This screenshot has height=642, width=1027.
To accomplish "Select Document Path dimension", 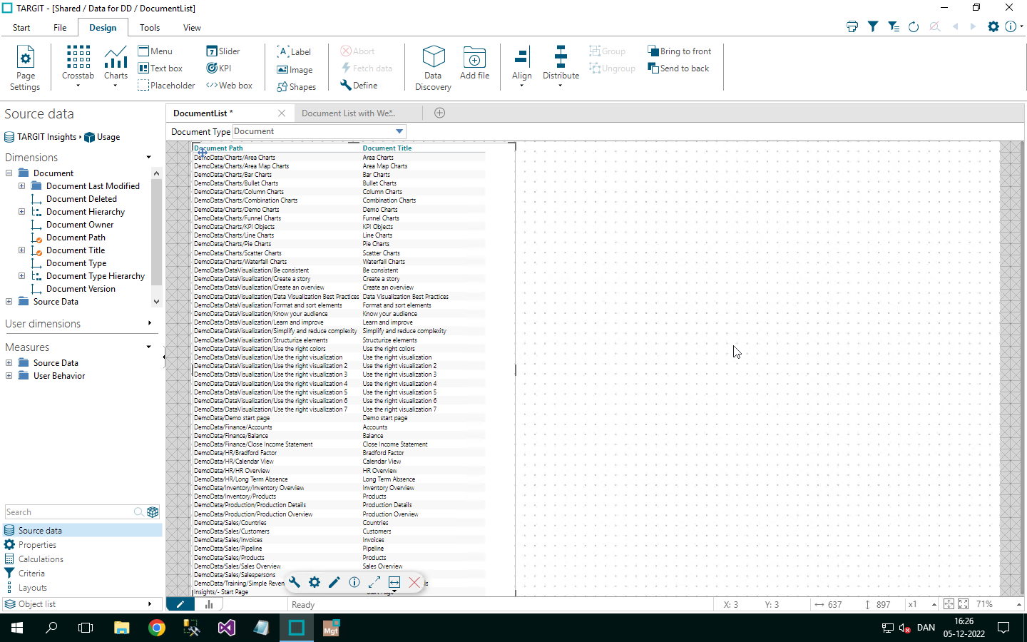I will (76, 238).
